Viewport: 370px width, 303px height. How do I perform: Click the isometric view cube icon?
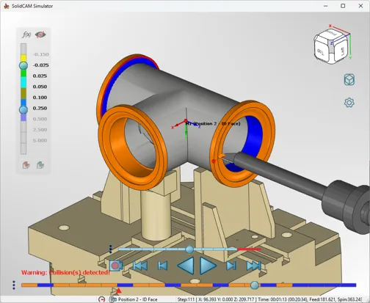[349, 79]
